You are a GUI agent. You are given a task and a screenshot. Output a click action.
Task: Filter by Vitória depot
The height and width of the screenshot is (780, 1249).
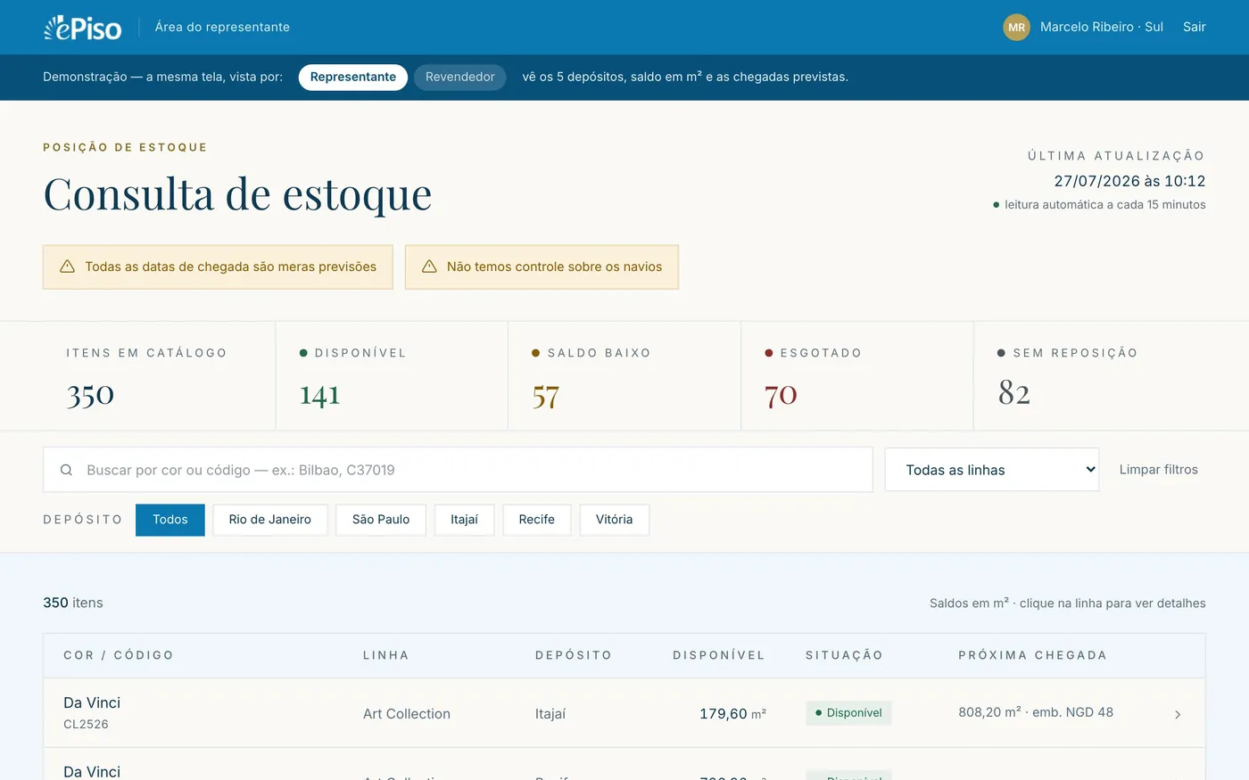615,520
